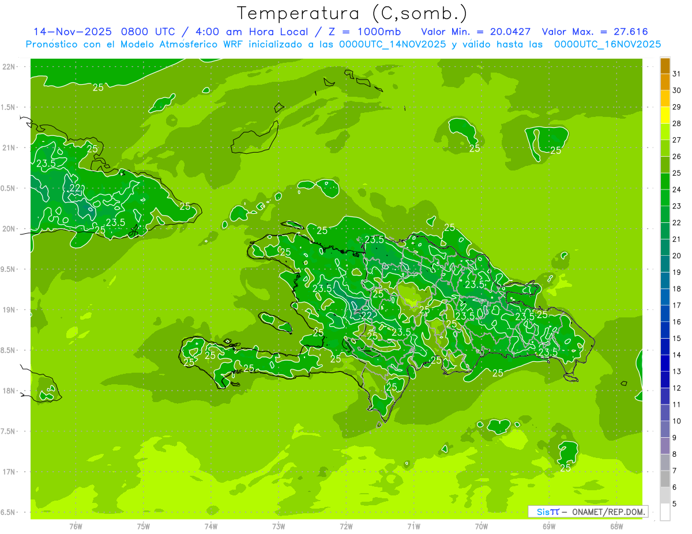Click the '75W' longitude axis label
Screen dimensions: 692x534
[x=144, y=527]
